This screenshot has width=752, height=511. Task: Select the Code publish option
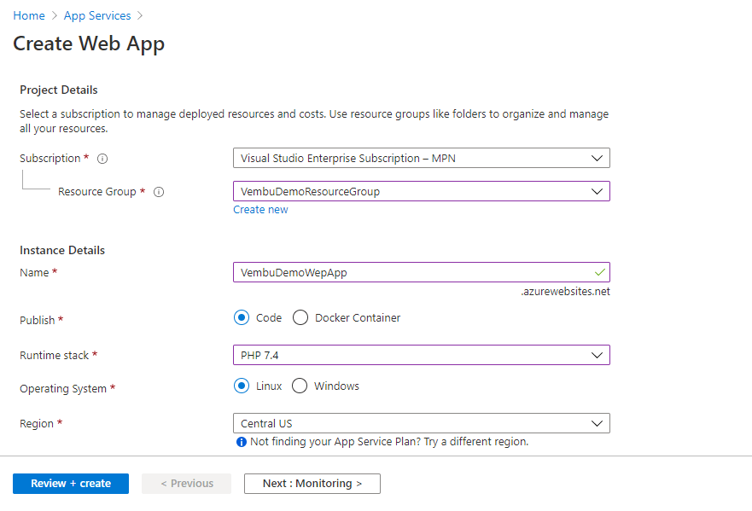point(242,317)
